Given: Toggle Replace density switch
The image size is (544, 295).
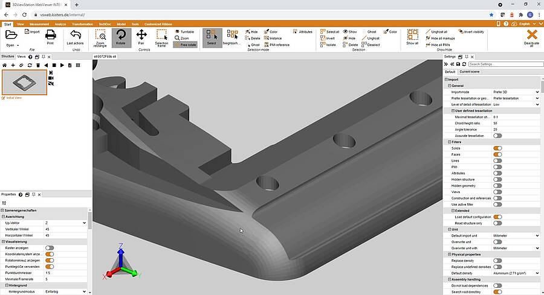Looking at the screenshot, I should pos(497,261).
